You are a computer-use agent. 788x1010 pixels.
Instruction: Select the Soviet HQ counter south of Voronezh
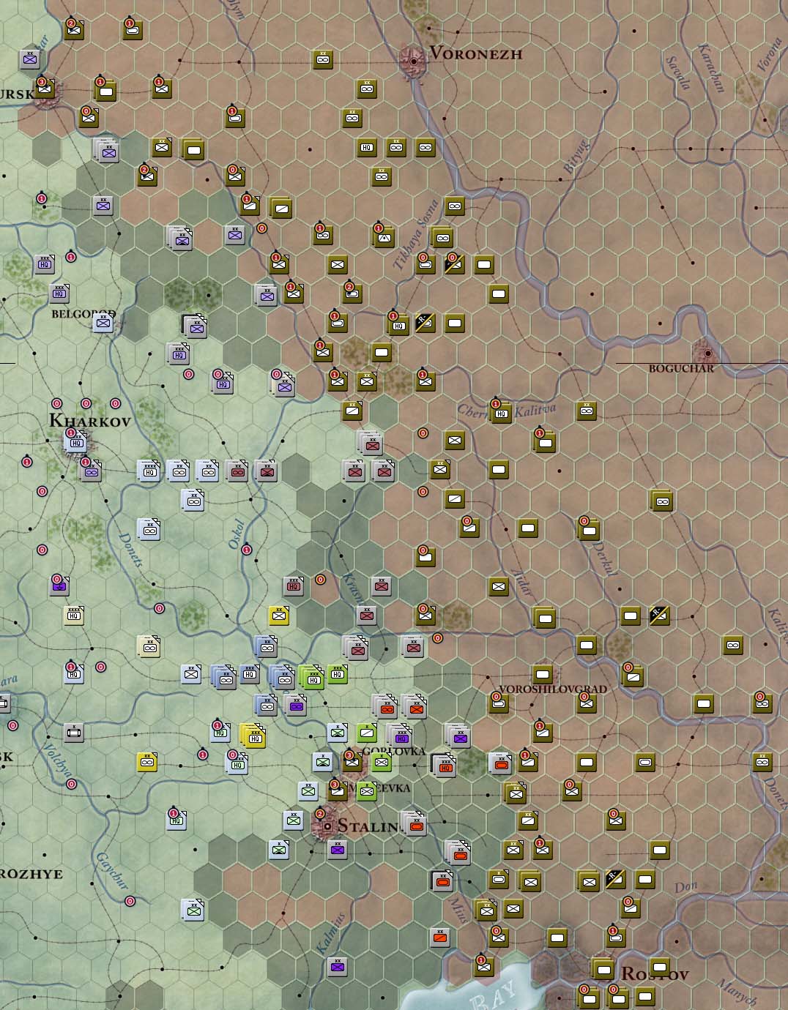(367, 148)
